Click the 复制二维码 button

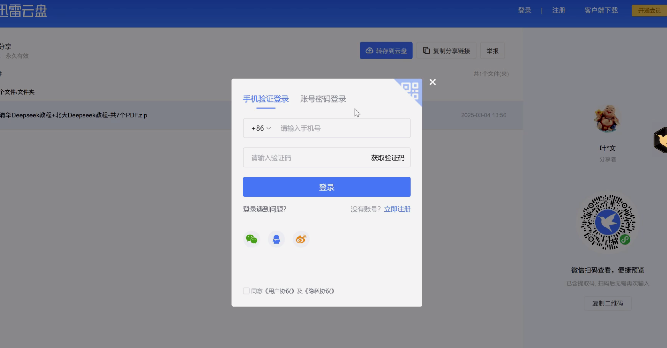coord(608,303)
